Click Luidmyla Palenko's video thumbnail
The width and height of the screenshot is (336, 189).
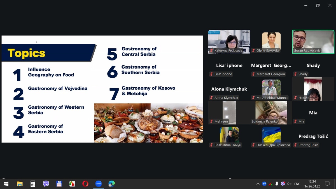271,112
